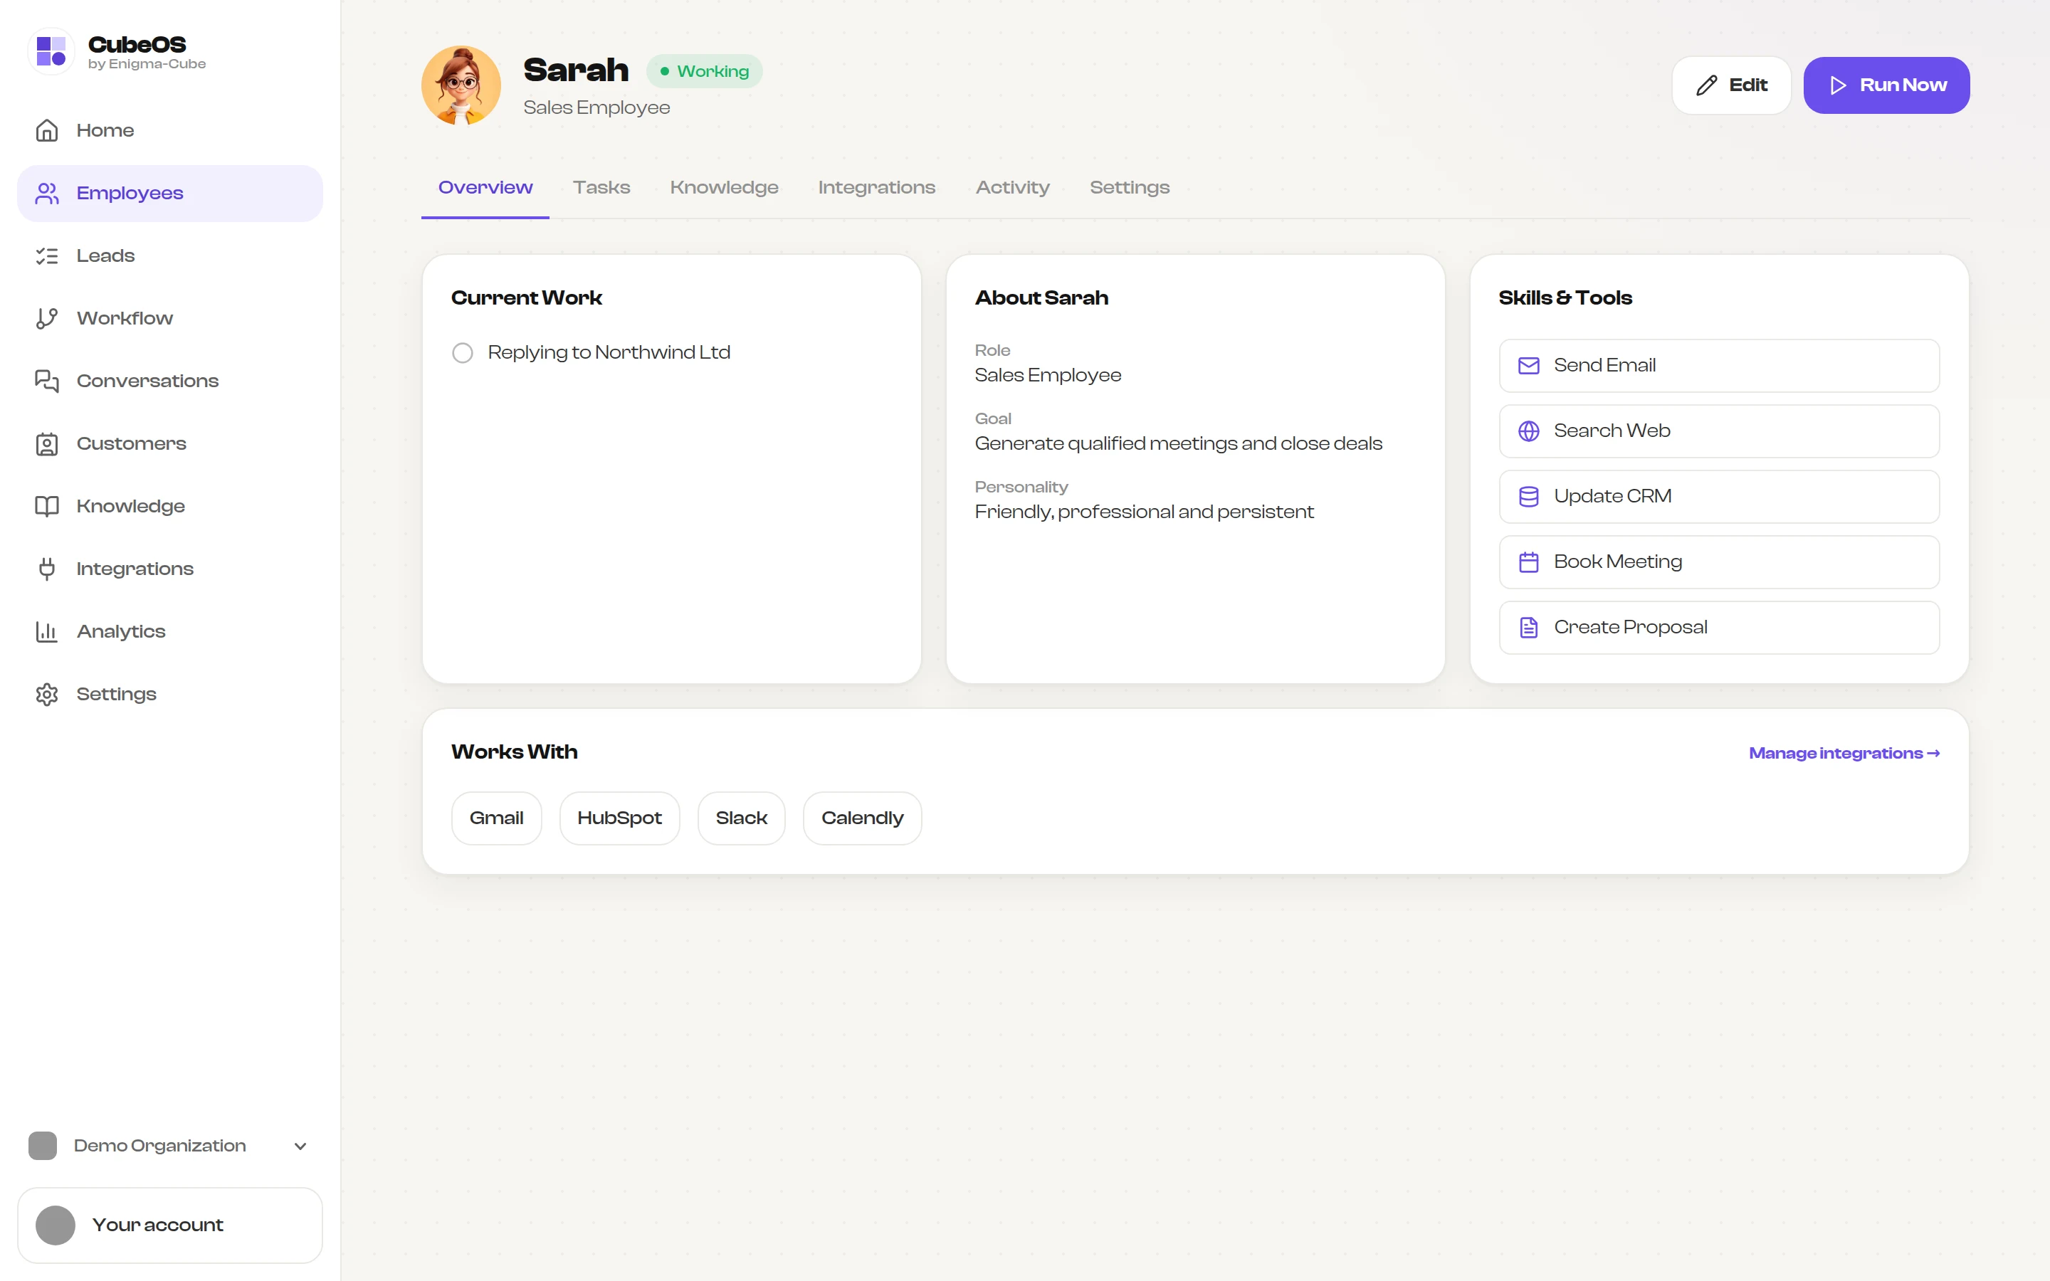Click the Generate qualified meetings goal text
This screenshot has height=1281, width=2050.
pos(1178,444)
